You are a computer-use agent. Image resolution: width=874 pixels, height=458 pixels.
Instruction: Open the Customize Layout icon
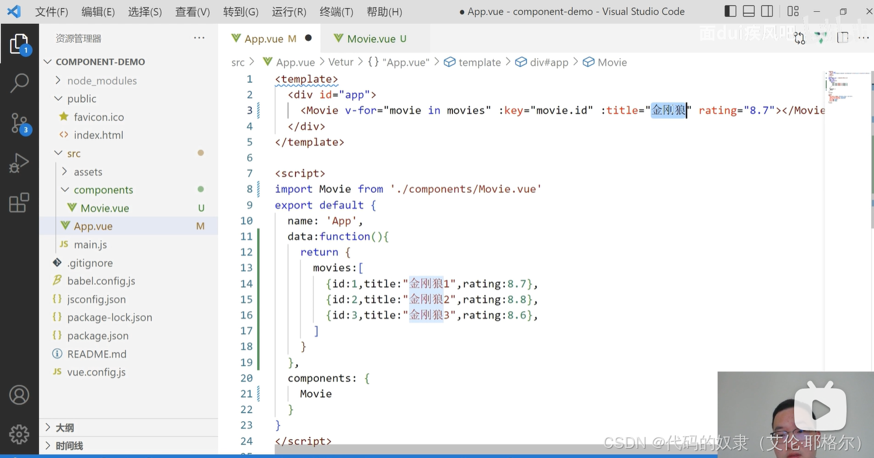pyautogui.click(x=792, y=11)
